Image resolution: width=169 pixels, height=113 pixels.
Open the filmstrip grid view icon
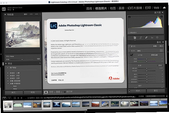(x=15, y=98)
